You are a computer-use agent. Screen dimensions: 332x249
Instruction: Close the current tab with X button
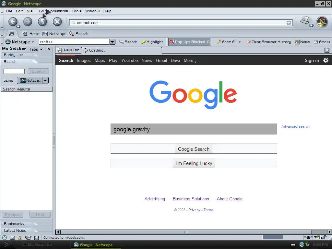point(327,50)
